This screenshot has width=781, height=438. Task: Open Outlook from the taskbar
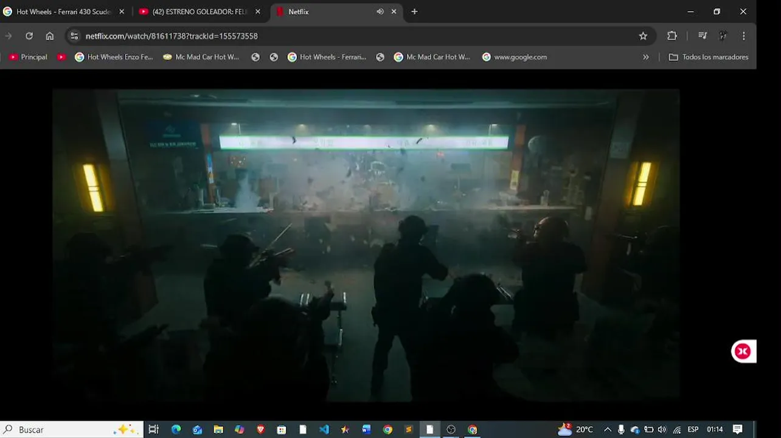point(197,429)
